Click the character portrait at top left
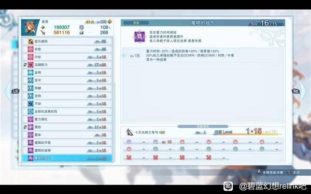 point(30,27)
